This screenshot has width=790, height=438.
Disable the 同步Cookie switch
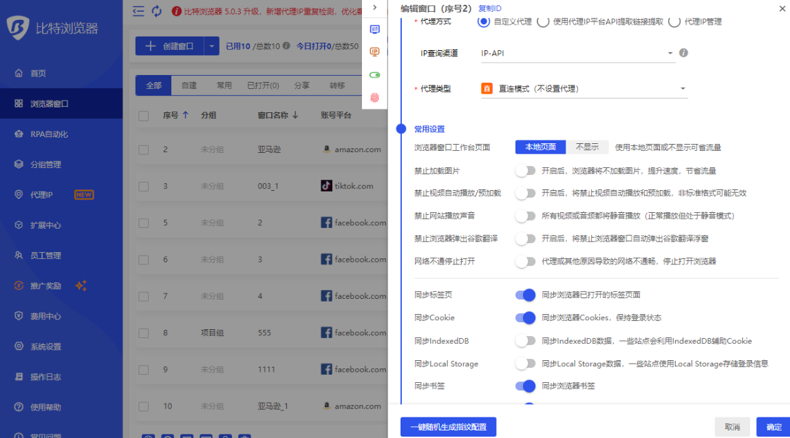point(525,317)
